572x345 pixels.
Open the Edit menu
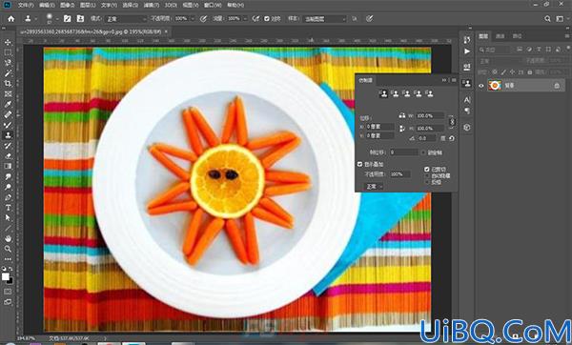click(47, 5)
